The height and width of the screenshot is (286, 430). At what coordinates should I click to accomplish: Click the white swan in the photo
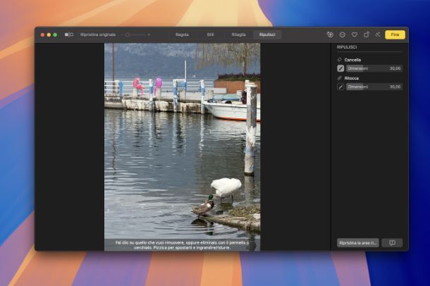[x=226, y=187]
